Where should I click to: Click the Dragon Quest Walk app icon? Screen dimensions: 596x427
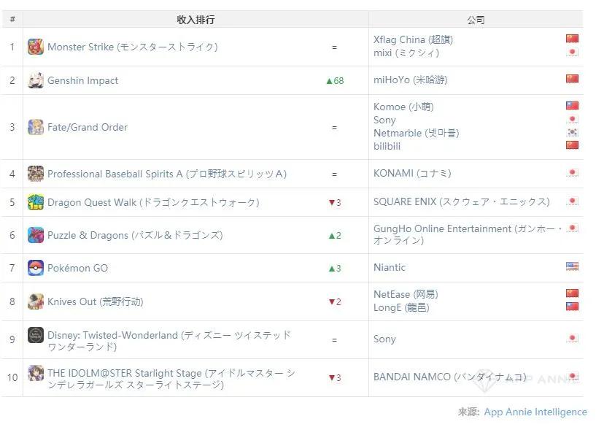click(35, 202)
